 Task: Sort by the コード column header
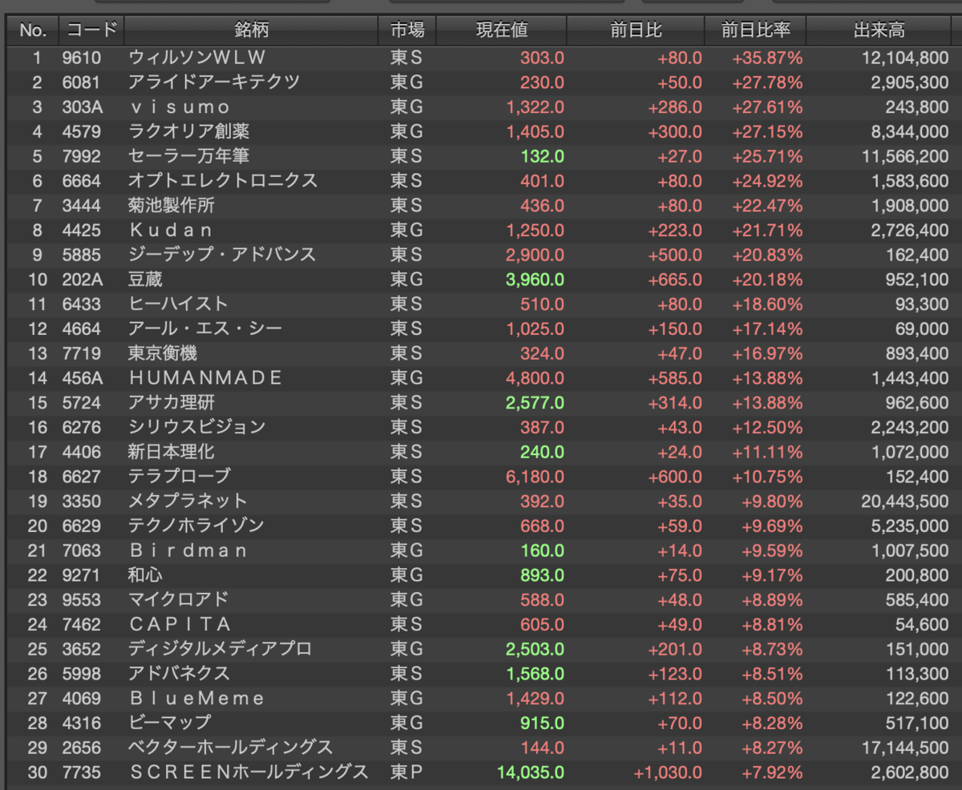(92, 31)
